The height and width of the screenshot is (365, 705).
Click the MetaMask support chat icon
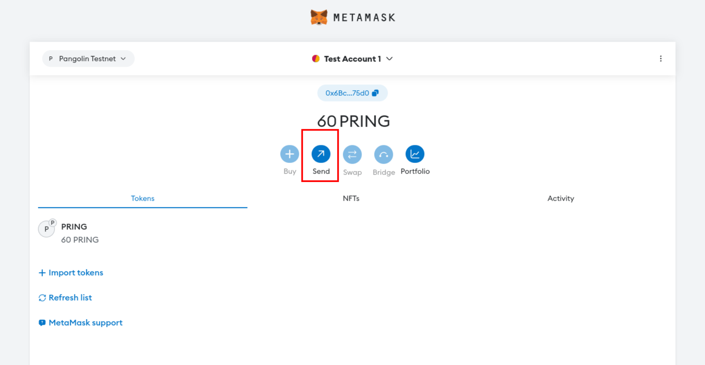(x=42, y=323)
